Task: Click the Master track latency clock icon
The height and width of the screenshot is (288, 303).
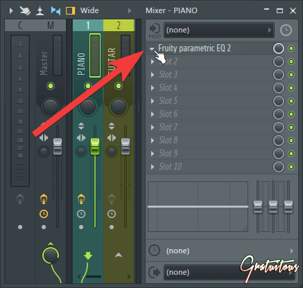Action: click(x=44, y=214)
